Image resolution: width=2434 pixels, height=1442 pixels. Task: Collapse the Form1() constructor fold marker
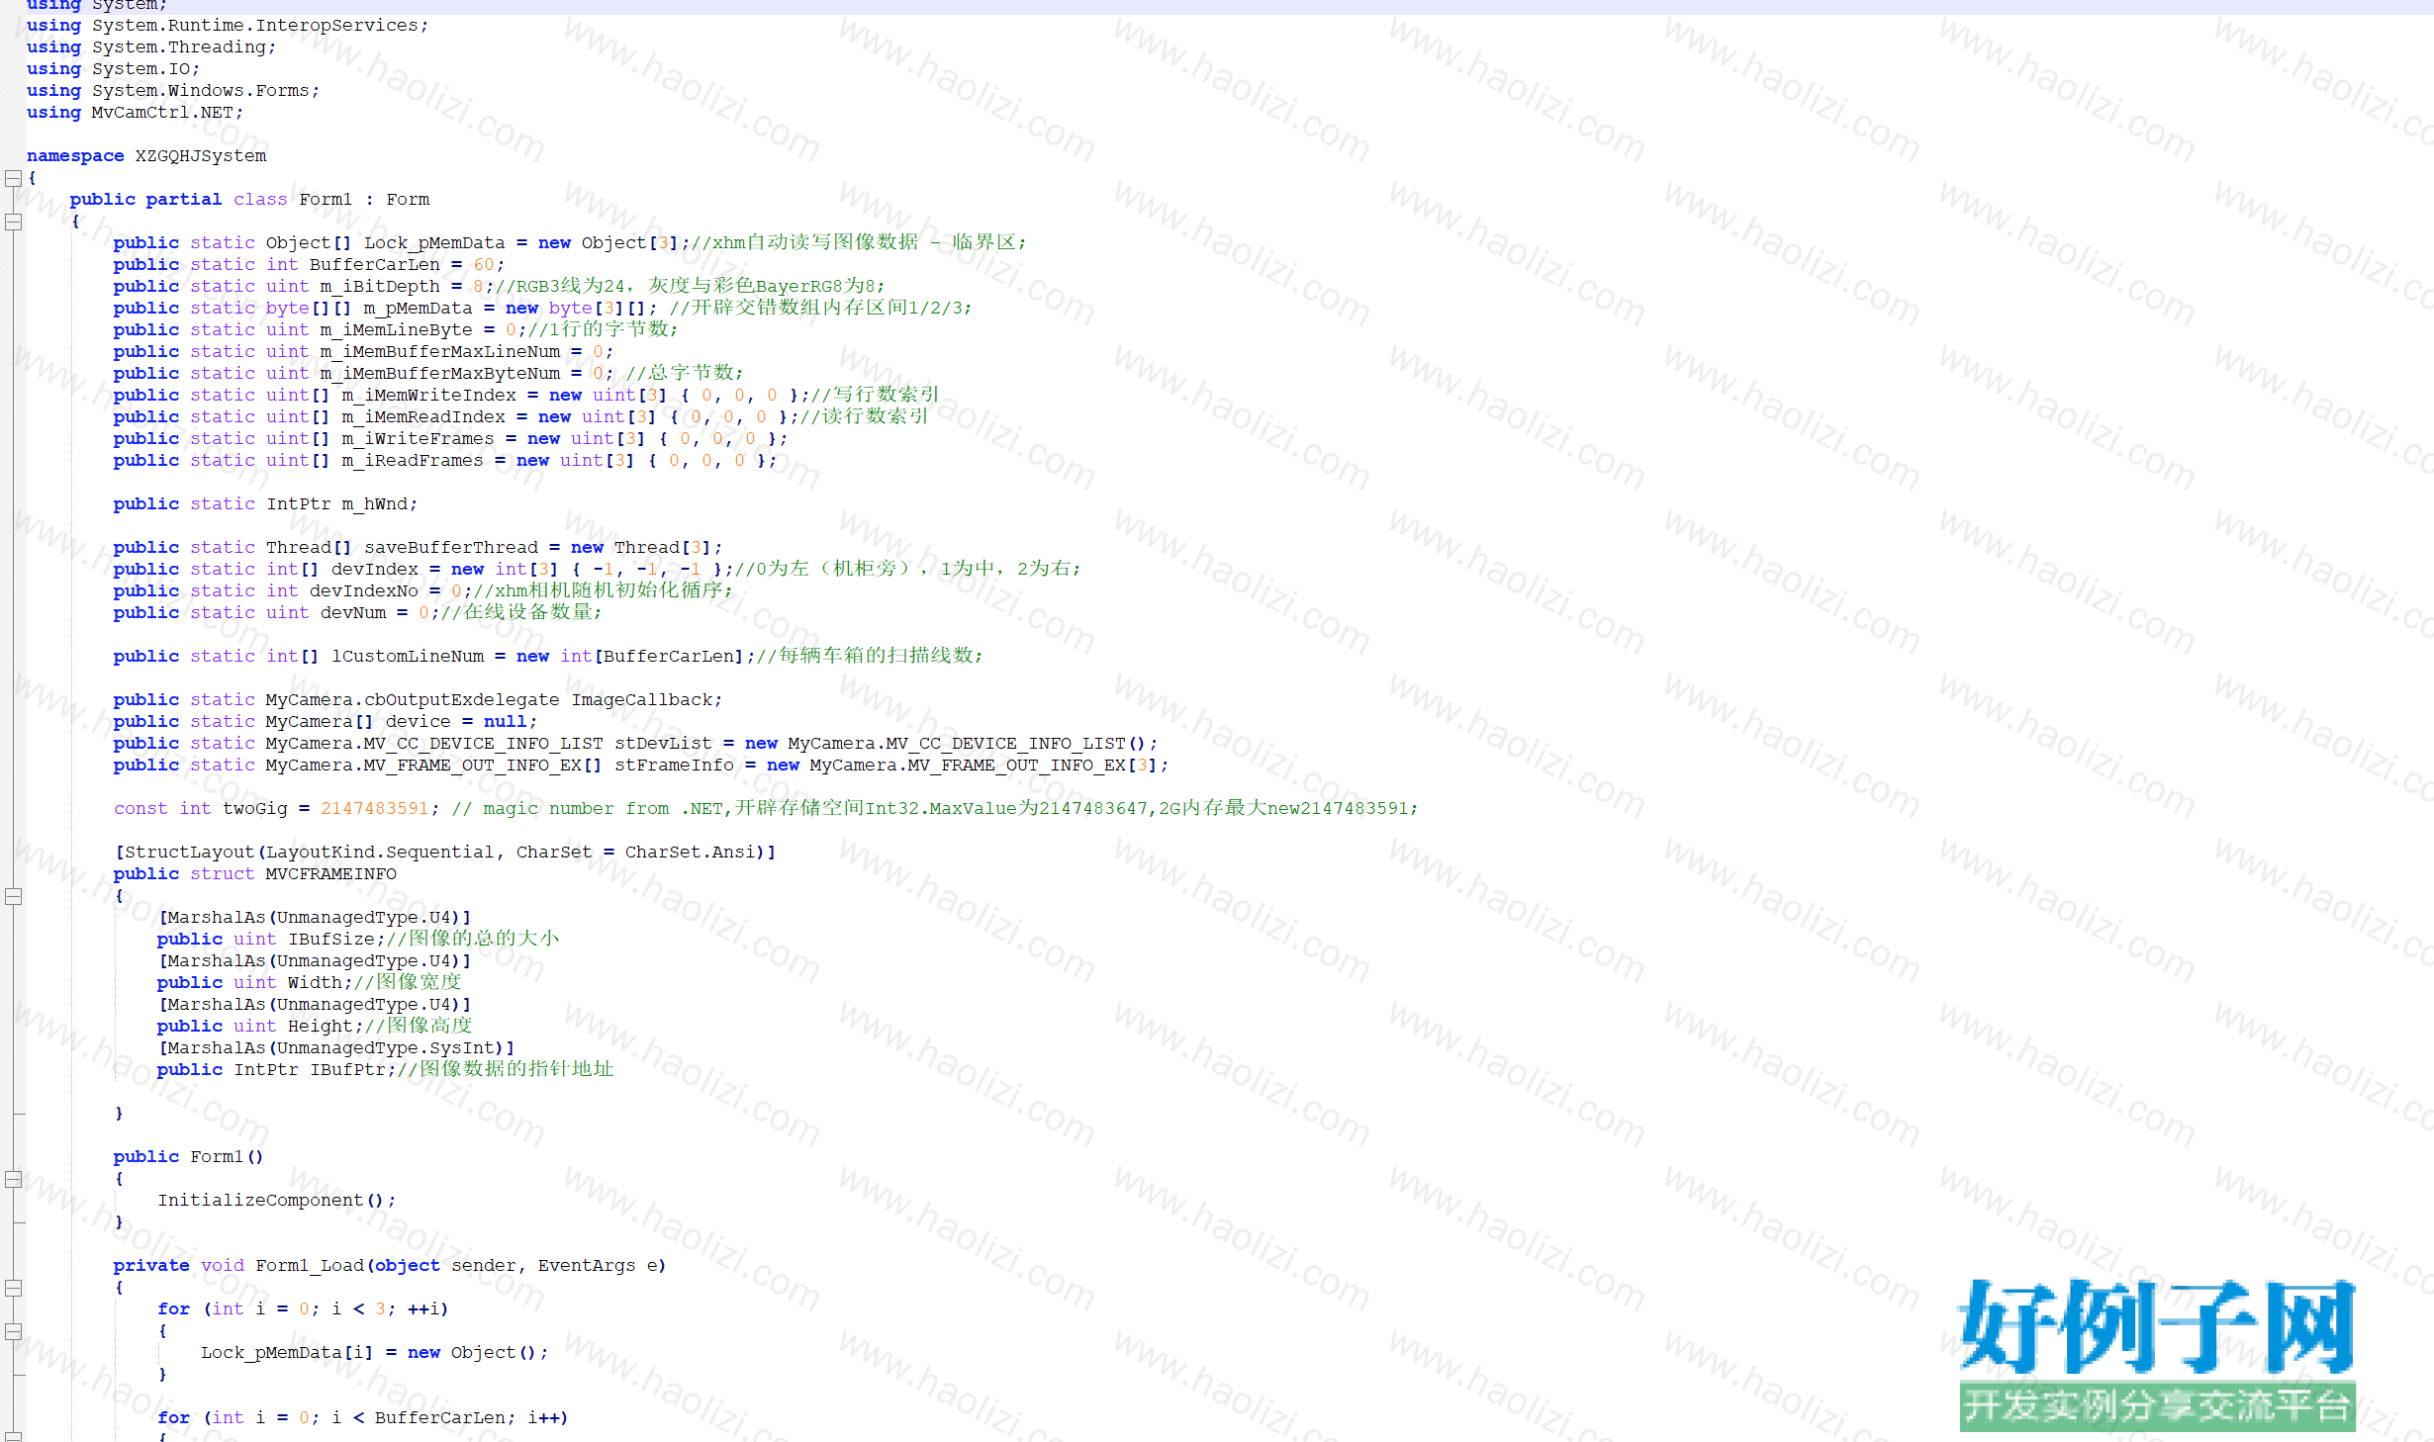(13, 1179)
